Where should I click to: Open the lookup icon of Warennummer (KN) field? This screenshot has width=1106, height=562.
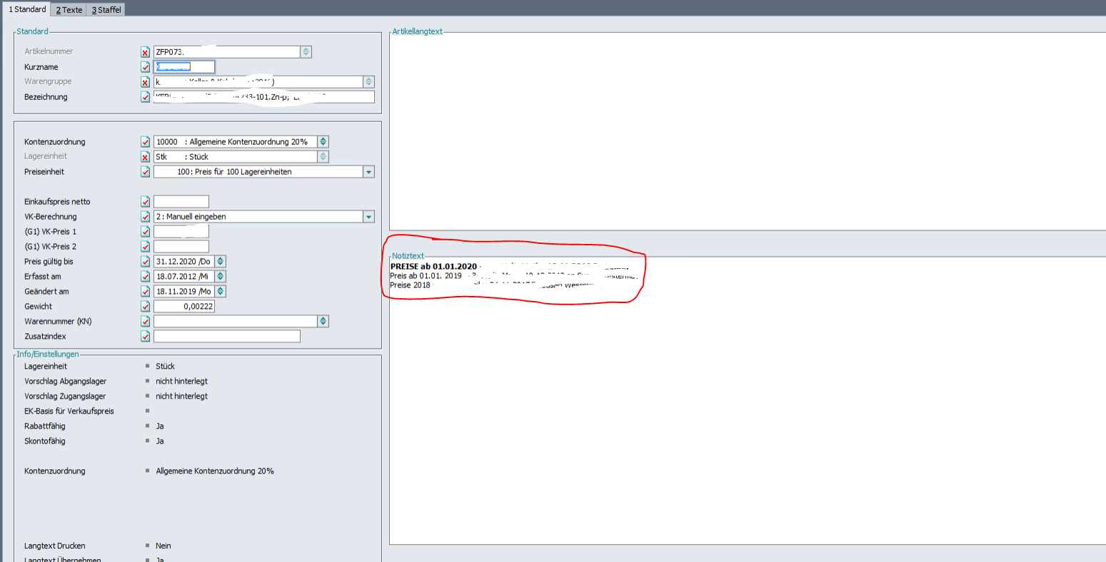pos(323,322)
